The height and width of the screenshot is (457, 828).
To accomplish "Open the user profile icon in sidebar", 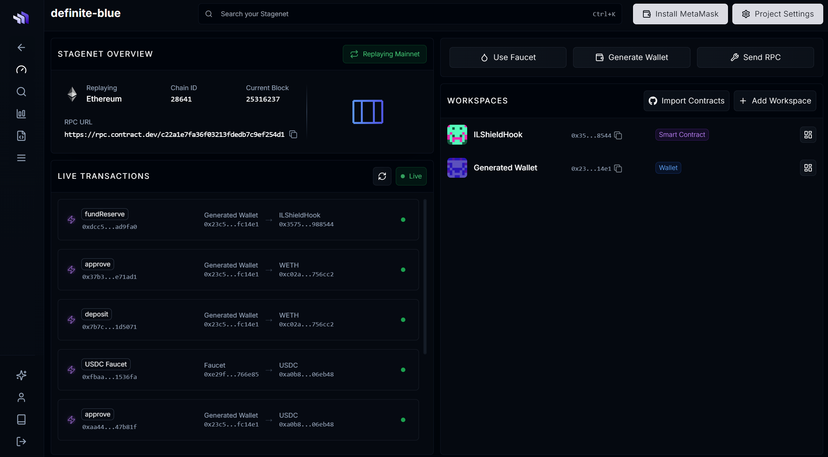I will click(21, 397).
